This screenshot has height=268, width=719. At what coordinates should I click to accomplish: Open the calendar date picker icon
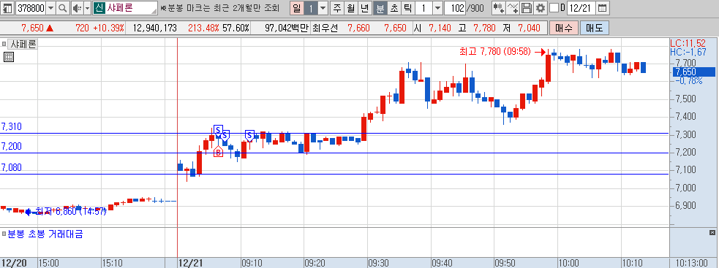[603, 8]
